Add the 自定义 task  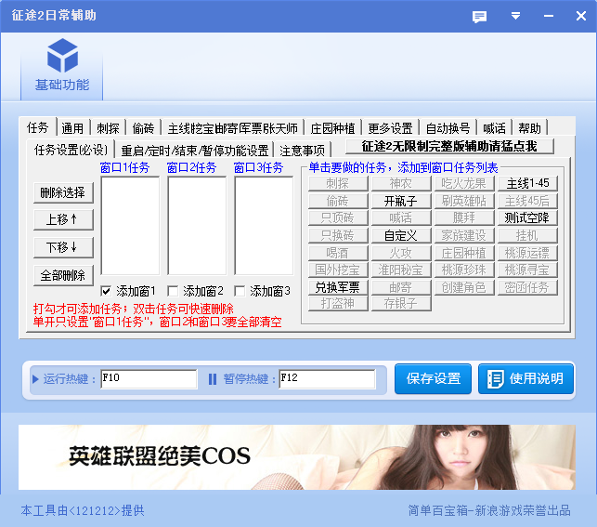coord(401,235)
